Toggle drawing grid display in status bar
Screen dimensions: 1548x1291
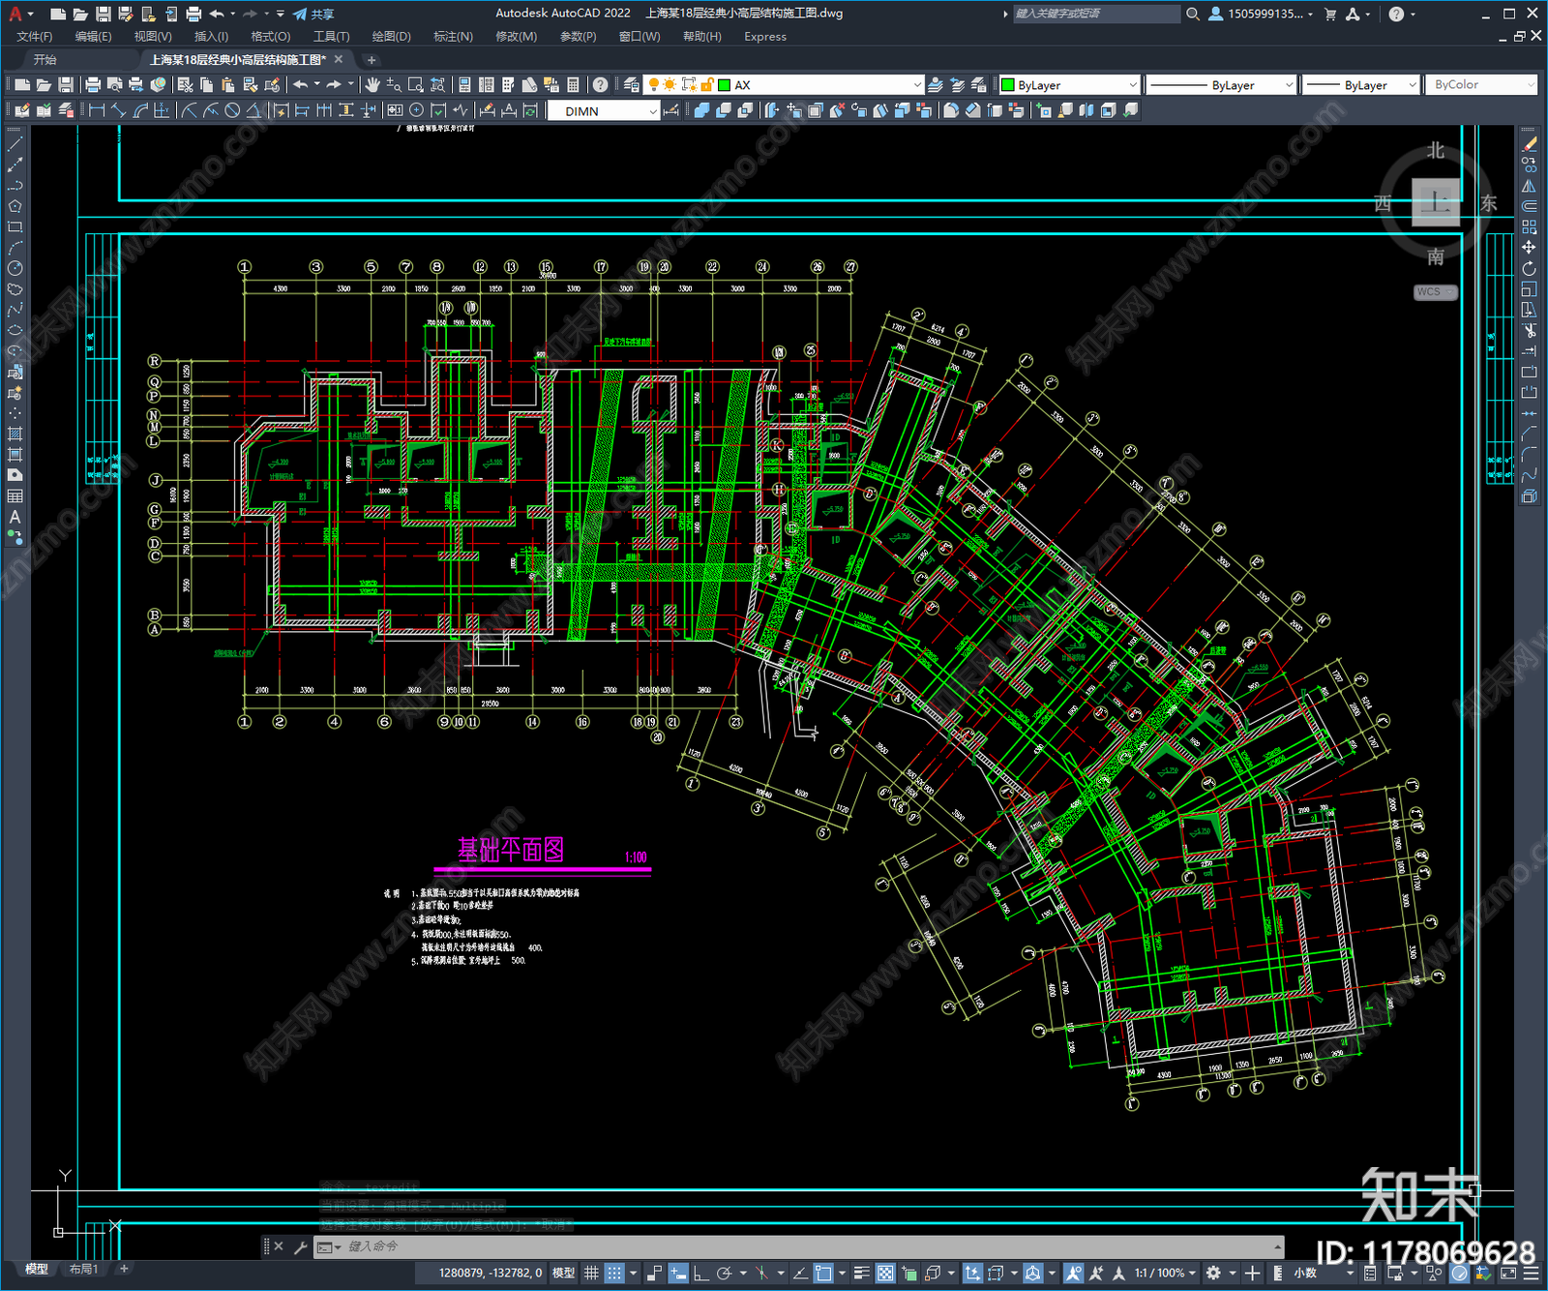tap(591, 1273)
